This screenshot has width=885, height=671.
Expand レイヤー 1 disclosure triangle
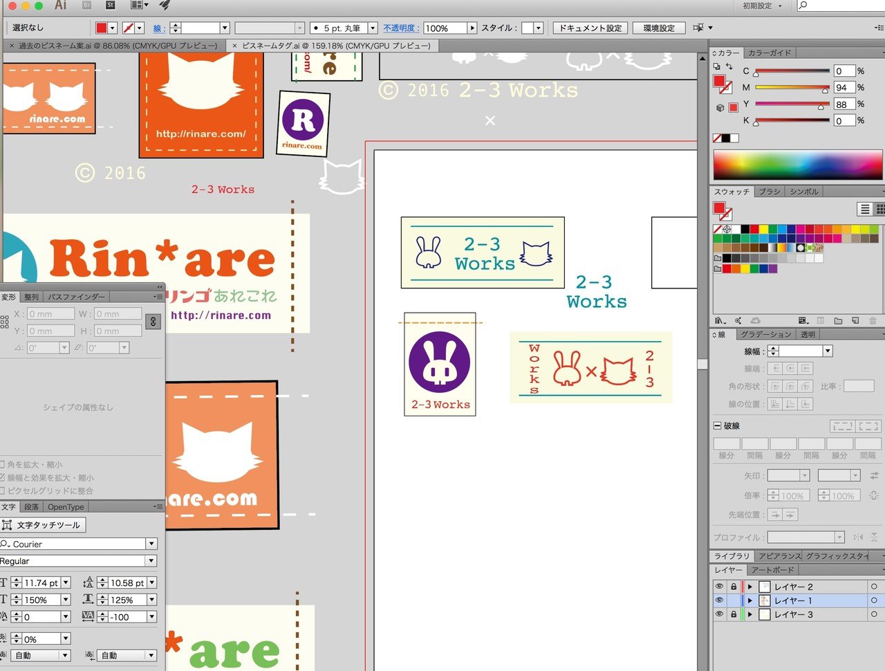750,600
